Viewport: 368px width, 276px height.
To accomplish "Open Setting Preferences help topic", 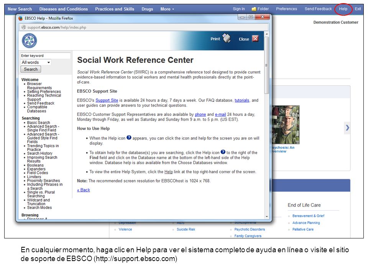I will click(44, 92).
